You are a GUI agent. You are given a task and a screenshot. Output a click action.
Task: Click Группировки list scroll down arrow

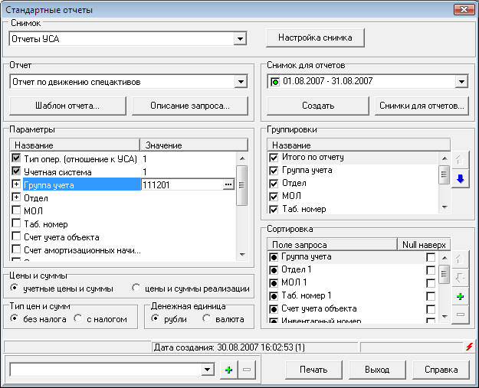tap(445, 207)
